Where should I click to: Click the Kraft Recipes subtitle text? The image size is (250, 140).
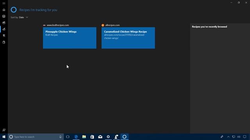click(x=52, y=35)
